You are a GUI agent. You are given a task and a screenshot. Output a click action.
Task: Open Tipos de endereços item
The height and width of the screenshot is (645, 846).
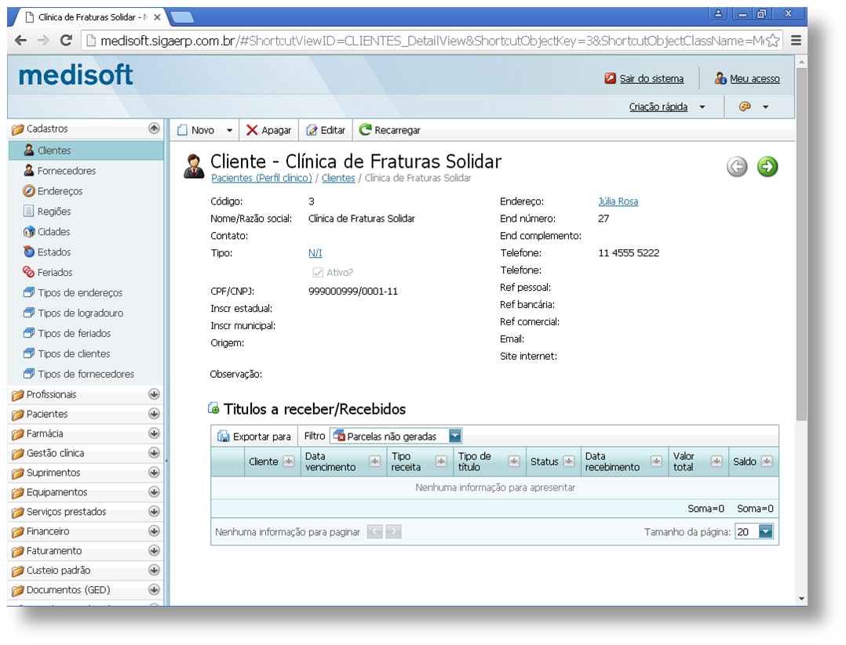point(73,292)
